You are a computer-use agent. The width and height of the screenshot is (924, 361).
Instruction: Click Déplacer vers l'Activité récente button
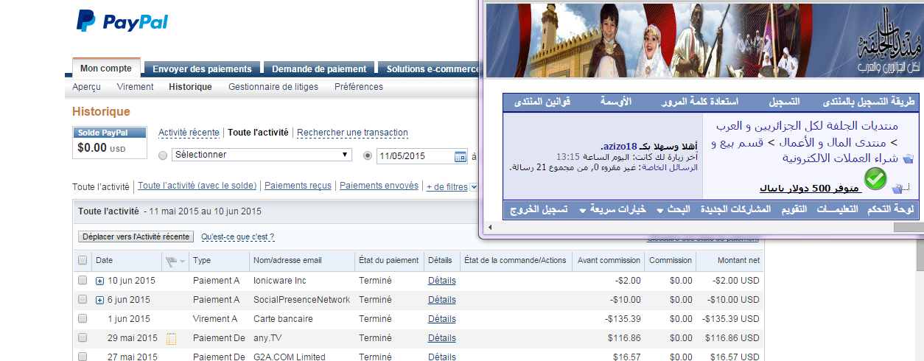tap(136, 236)
